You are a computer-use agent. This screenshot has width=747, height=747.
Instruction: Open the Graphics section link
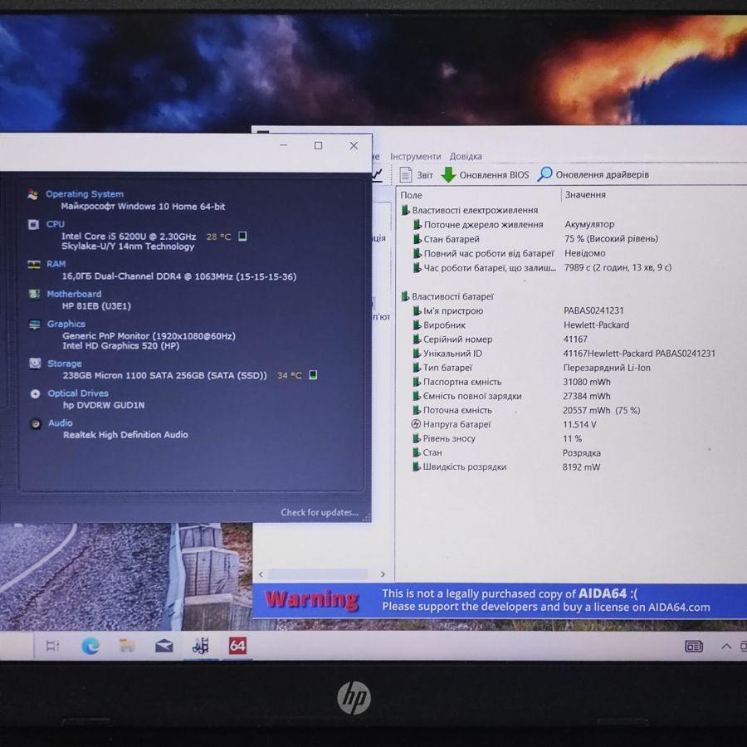click(66, 324)
